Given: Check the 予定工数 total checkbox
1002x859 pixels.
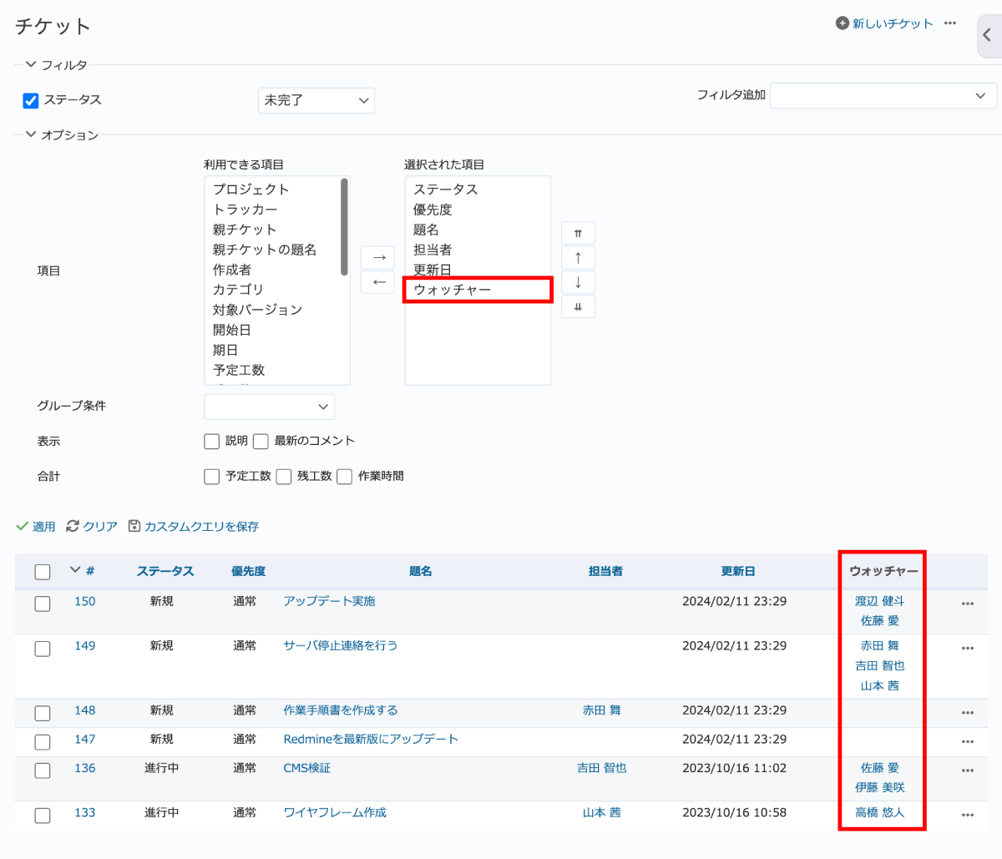Looking at the screenshot, I should 211,476.
